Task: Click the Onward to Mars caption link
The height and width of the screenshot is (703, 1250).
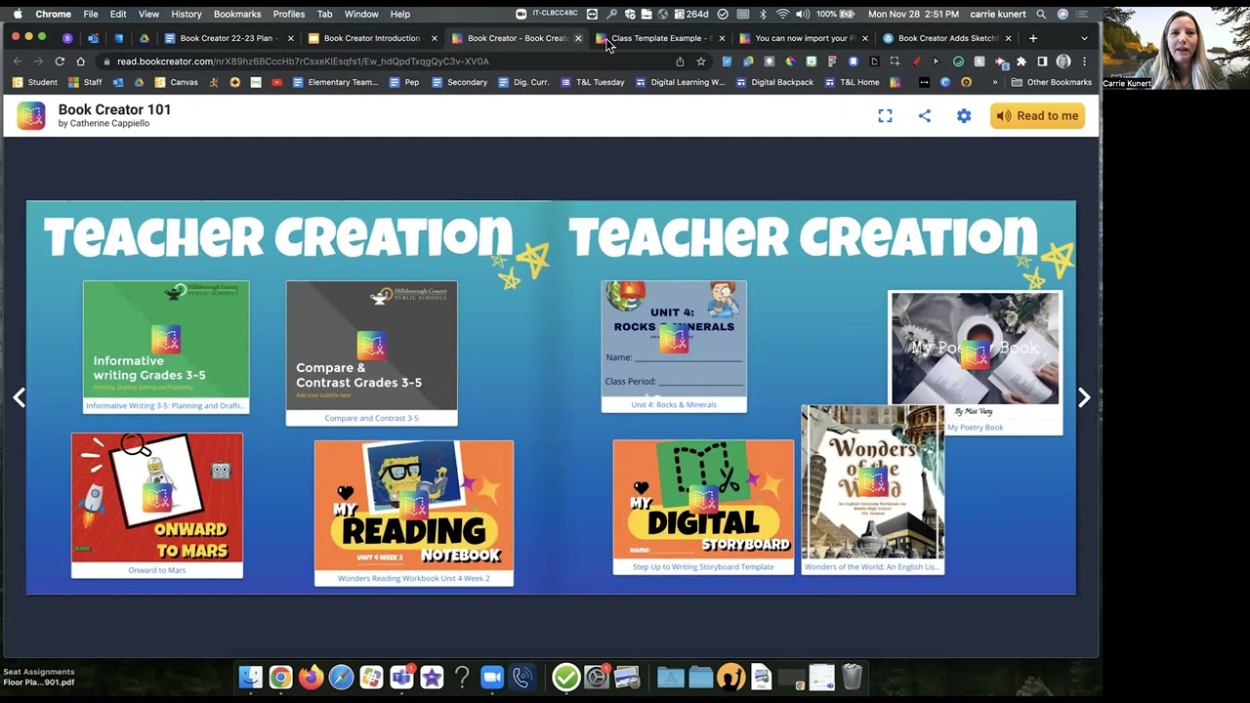Action: tap(157, 570)
